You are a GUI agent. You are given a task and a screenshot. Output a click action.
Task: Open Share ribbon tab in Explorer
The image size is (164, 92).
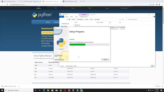pos(71,17)
